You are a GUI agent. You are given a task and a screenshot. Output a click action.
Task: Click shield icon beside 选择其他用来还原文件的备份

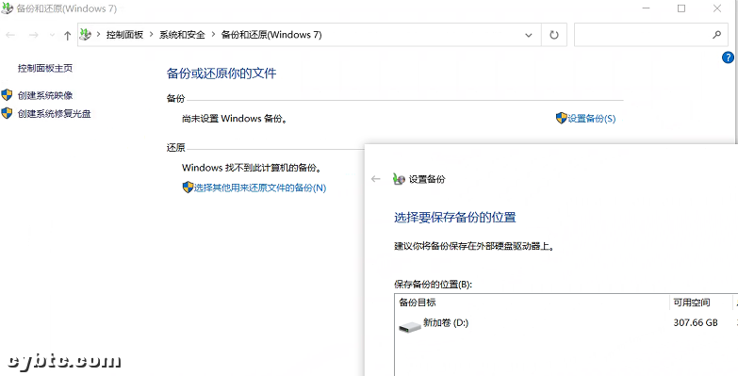pyautogui.click(x=188, y=188)
